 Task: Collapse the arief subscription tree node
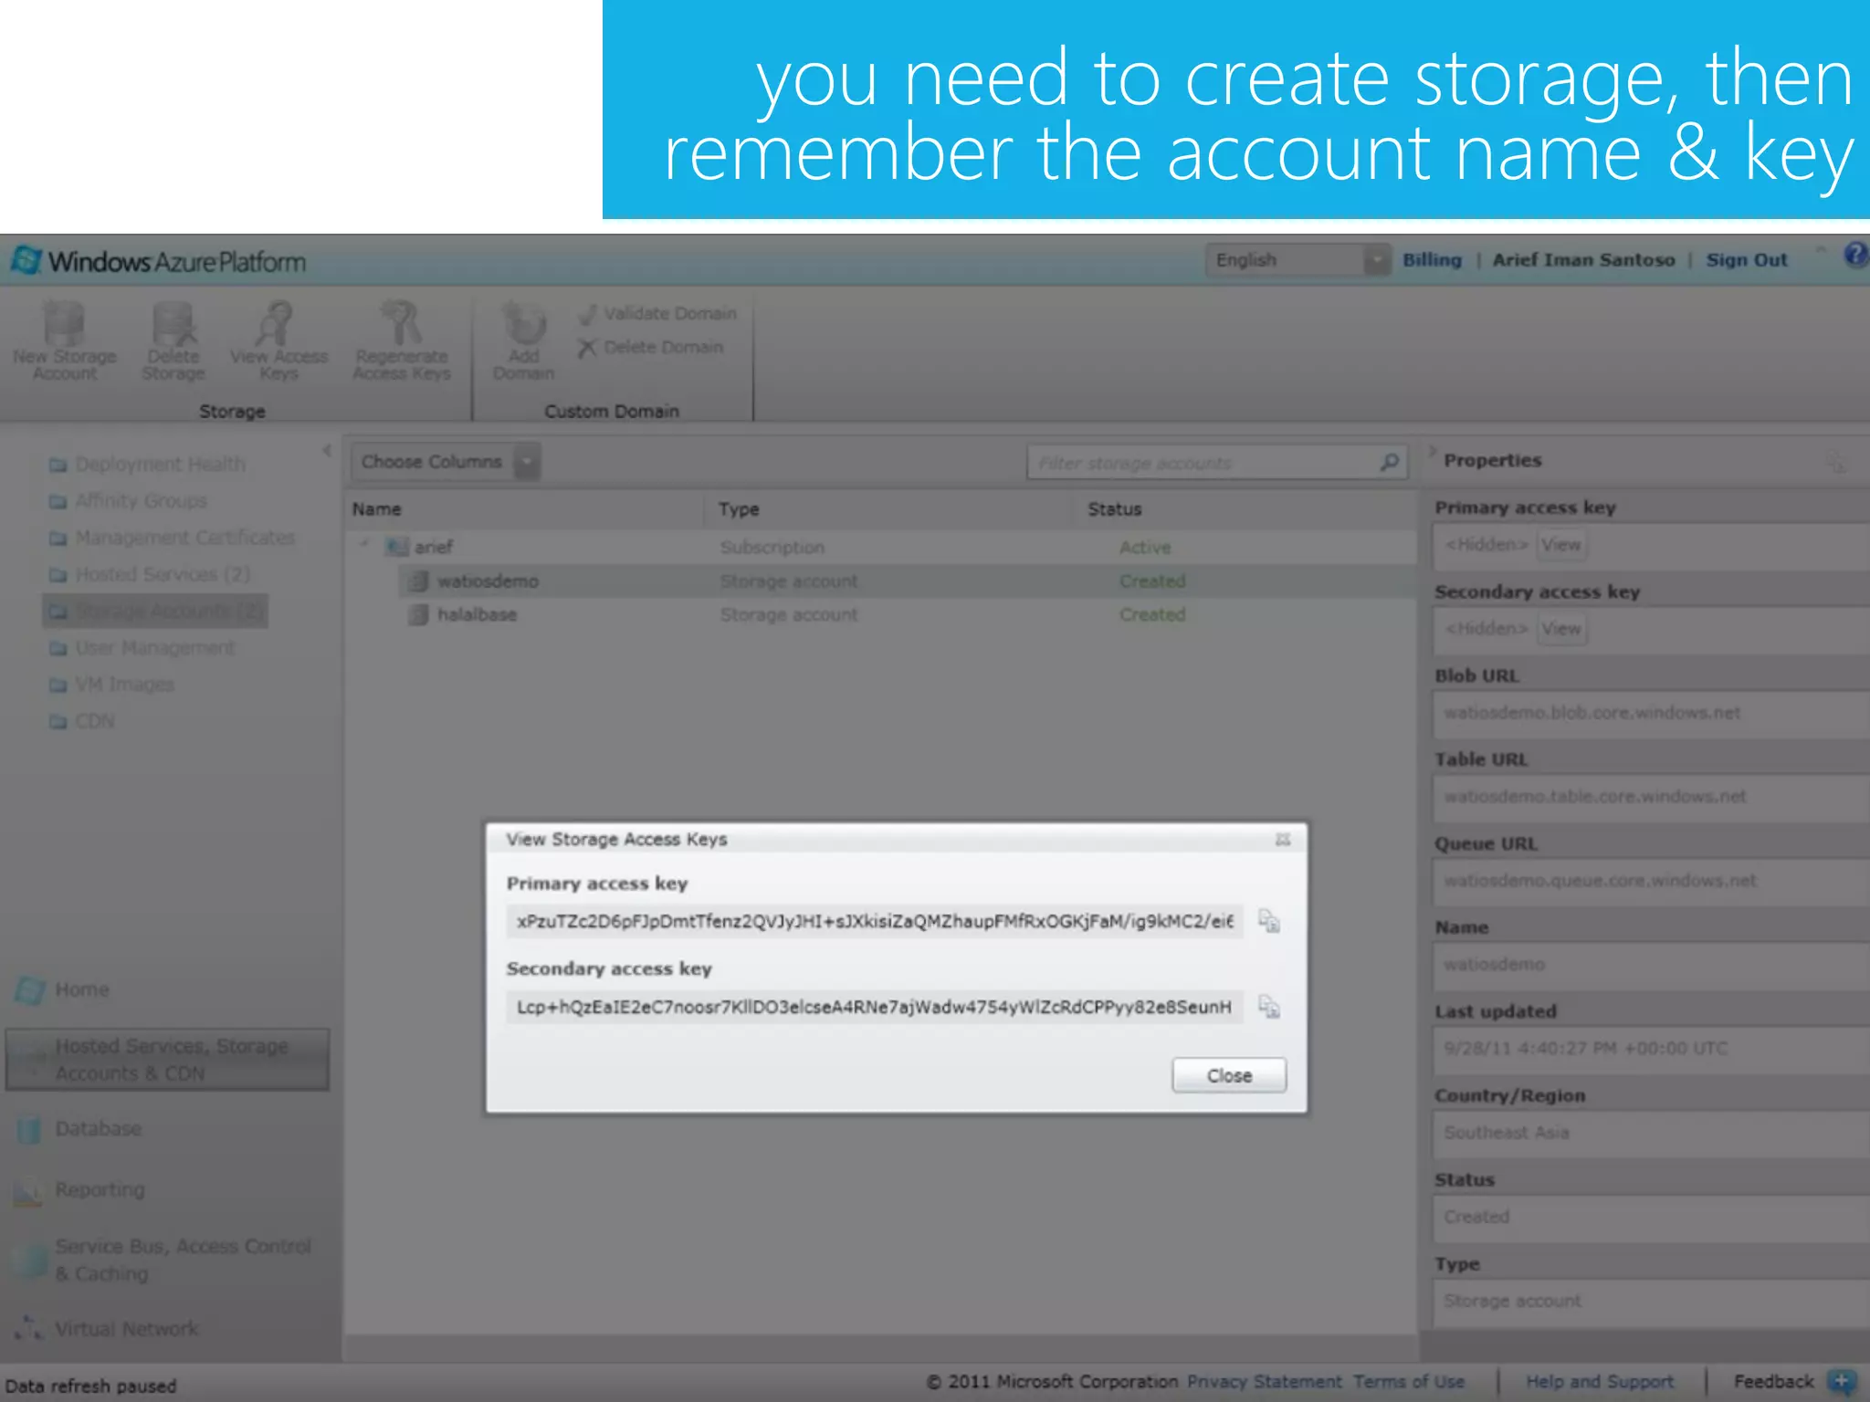point(364,546)
